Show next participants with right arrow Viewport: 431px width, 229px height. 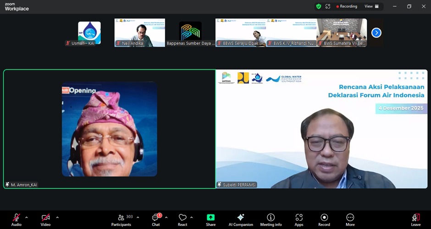(x=376, y=32)
